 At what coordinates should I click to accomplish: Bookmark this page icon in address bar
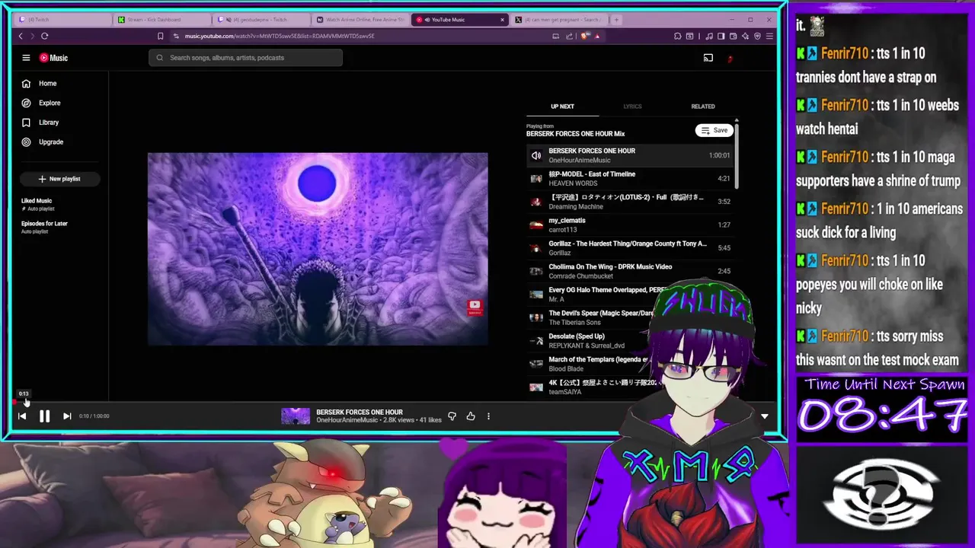160,36
